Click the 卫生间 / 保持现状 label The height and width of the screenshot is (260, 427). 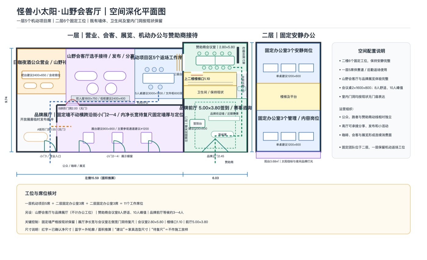click(210, 92)
